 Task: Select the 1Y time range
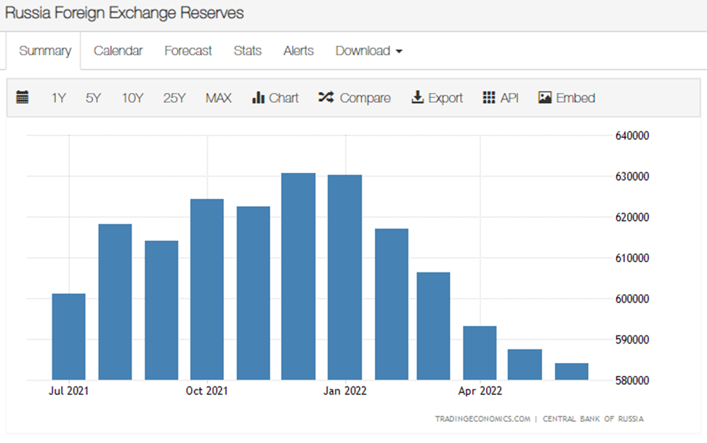point(59,98)
